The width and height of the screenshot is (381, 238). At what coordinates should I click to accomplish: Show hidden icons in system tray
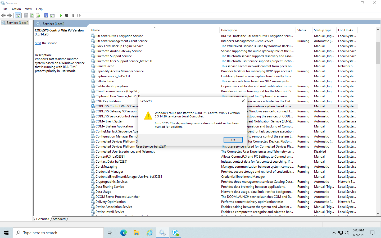(334, 233)
